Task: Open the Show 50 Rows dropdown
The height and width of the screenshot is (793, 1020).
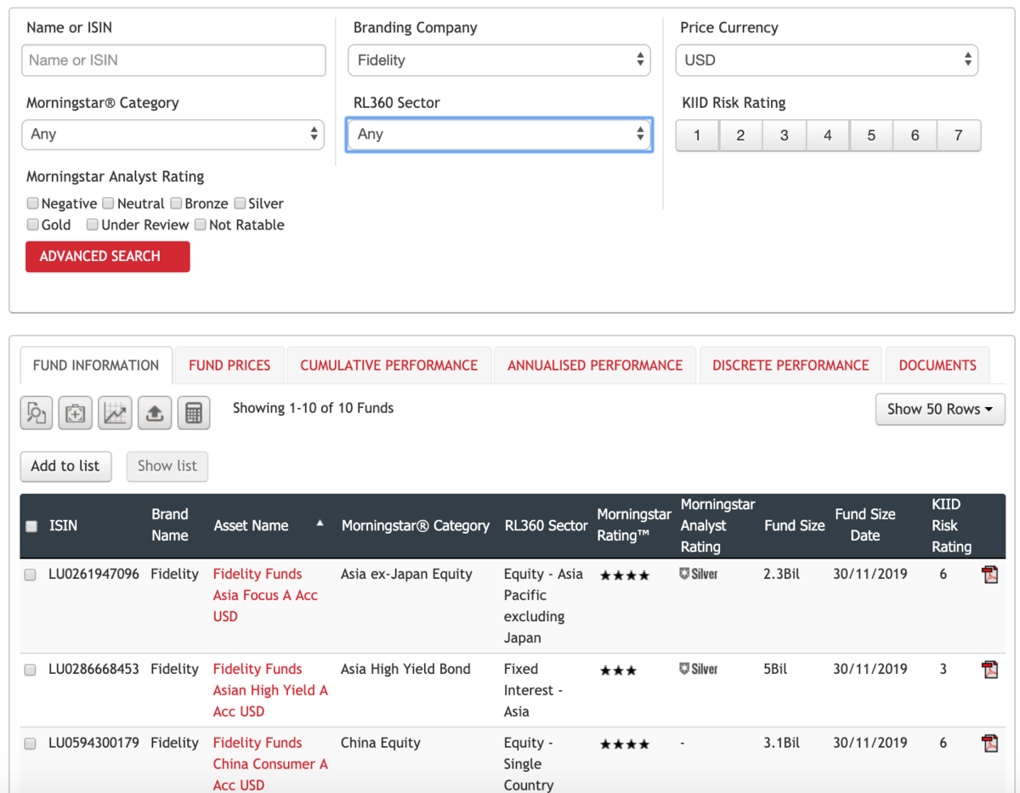Action: [940, 409]
